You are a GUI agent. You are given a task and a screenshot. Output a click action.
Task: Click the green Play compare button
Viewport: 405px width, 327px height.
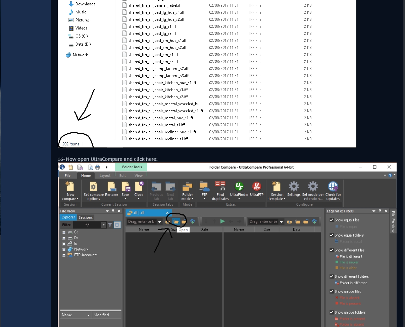coord(222,221)
